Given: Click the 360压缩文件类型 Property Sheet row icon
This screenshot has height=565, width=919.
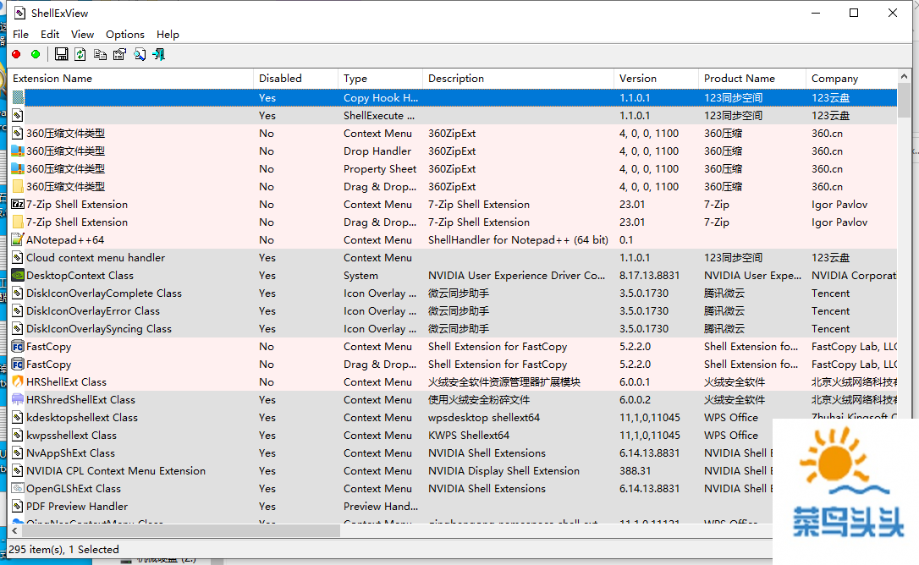Looking at the screenshot, I should point(18,169).
